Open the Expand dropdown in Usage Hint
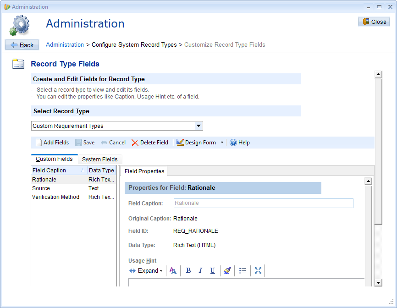 (146, 270)
